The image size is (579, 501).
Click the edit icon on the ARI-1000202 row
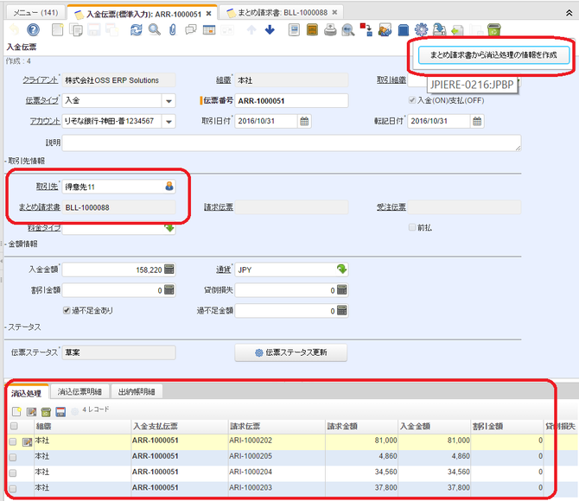click(x=27, y=441)
